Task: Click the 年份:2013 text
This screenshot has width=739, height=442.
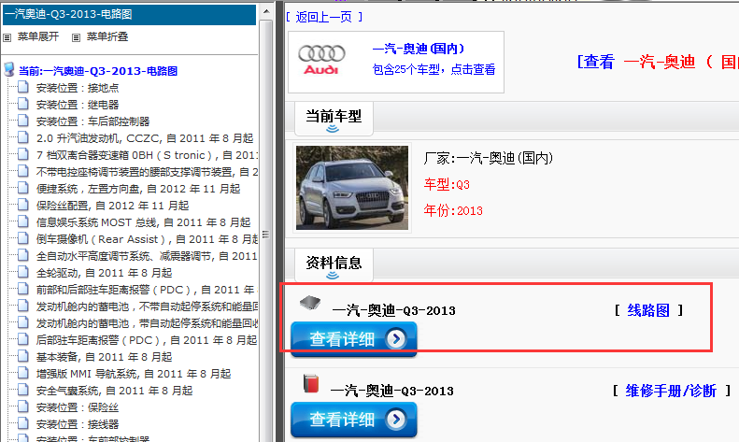Action: pos(453,210)
